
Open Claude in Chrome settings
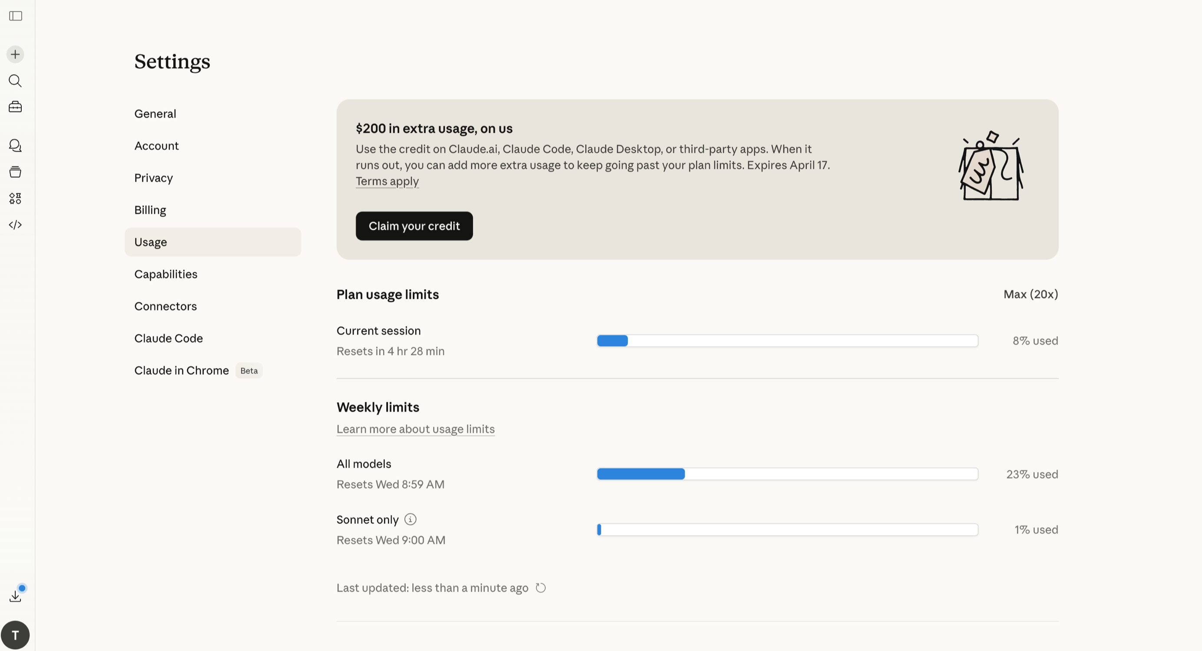click(182, 370)
